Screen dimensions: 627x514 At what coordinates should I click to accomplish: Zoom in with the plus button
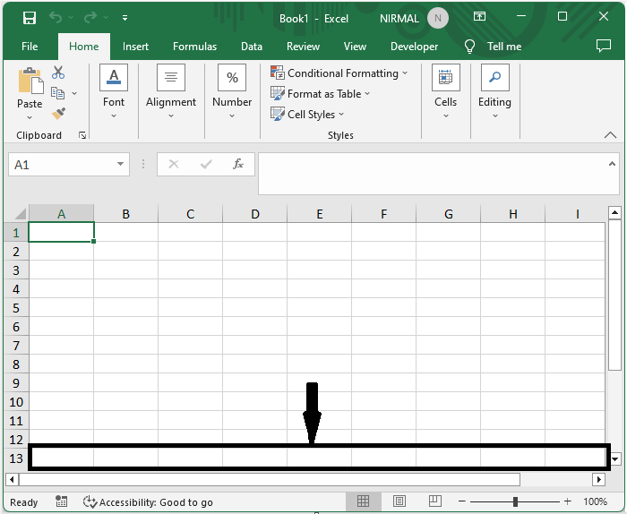567,501
